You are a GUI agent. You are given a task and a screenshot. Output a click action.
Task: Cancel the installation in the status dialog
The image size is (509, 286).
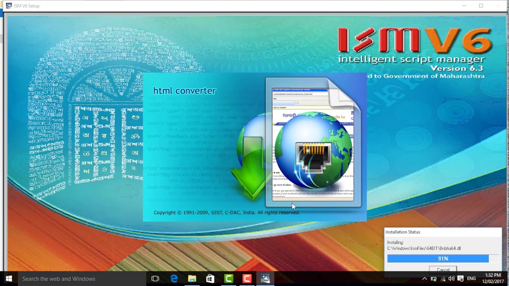tap(443, 269)
